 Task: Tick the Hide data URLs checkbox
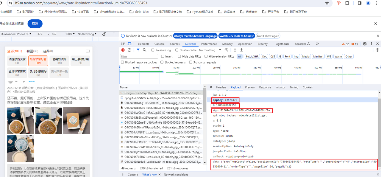(x=179, y=56)
